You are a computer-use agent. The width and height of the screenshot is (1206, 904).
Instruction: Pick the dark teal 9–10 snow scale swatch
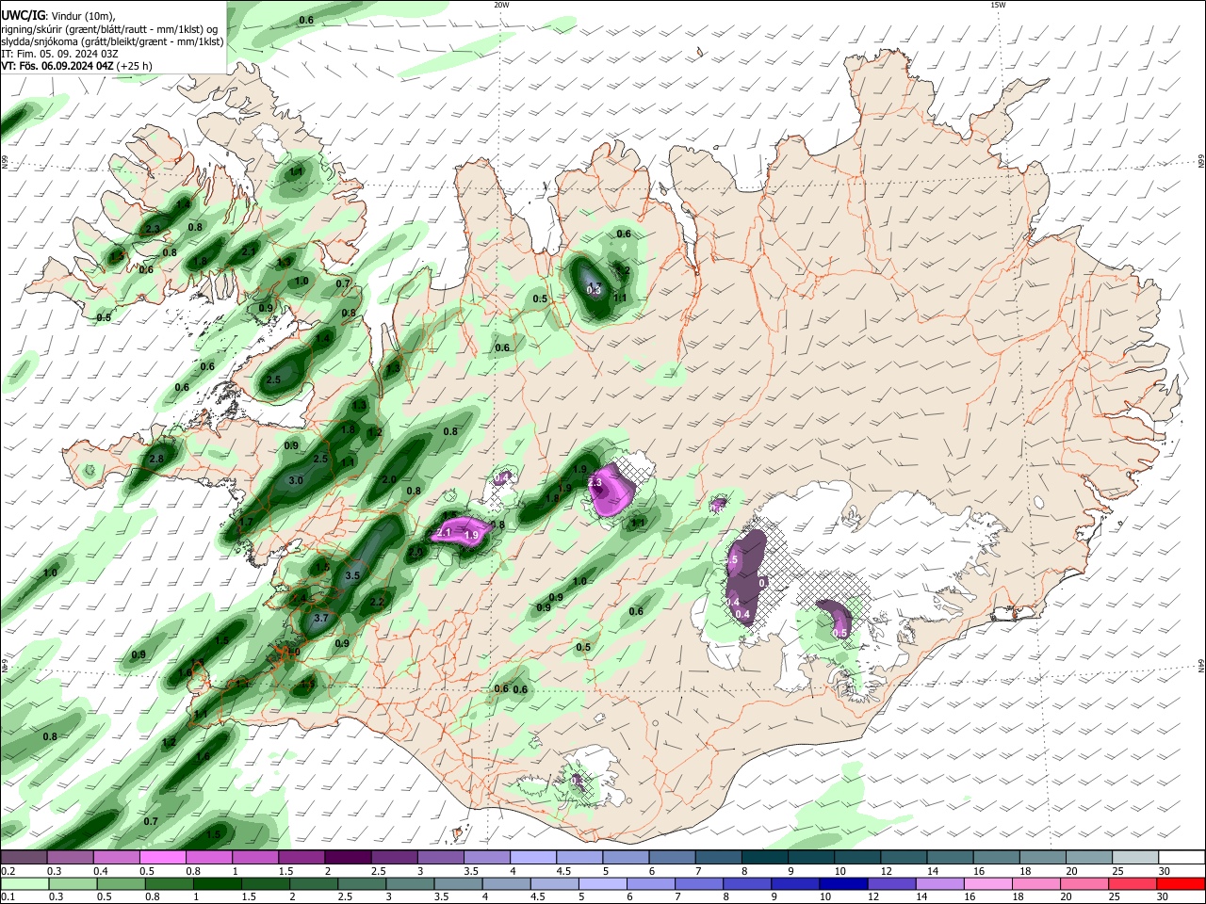(810, 857)
